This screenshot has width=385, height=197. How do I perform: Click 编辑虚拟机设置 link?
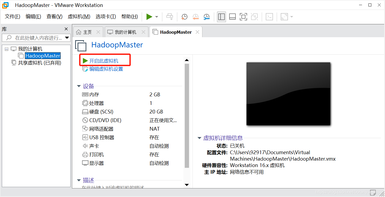pyautogui.click(x=106, y=69)
